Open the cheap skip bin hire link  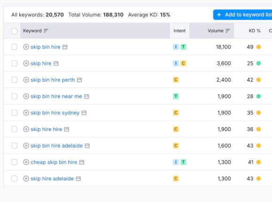point(54,162)
